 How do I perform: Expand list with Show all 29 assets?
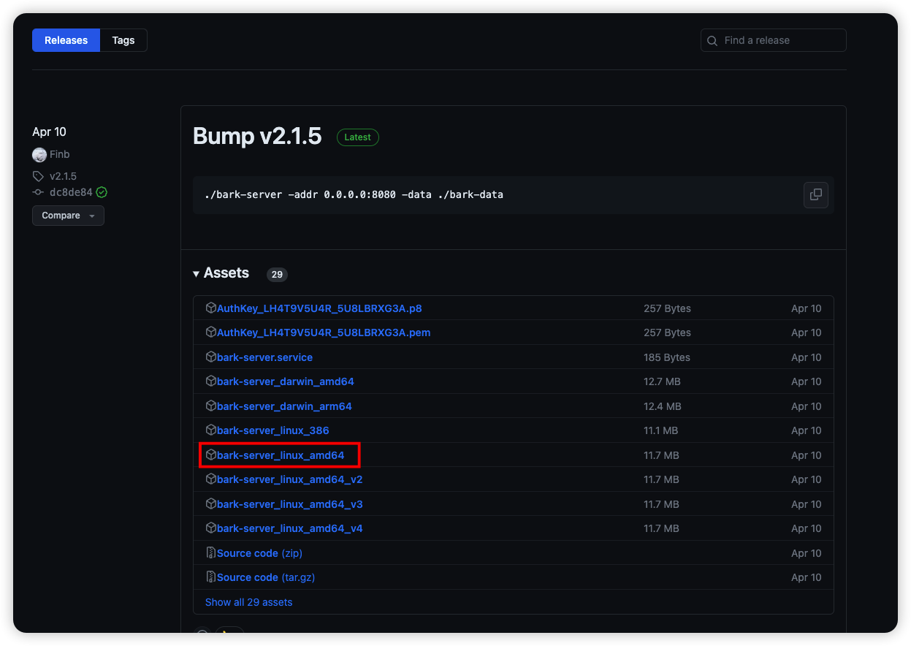coord(248,602)
